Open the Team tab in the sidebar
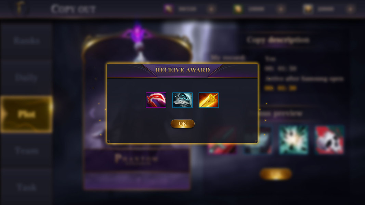365x205 pixels. 26,151
